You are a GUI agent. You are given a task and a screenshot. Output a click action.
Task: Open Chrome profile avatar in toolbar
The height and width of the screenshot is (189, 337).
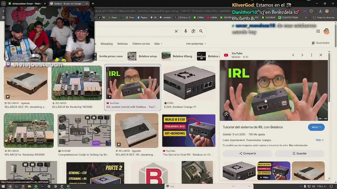click(x=327, y=11)
